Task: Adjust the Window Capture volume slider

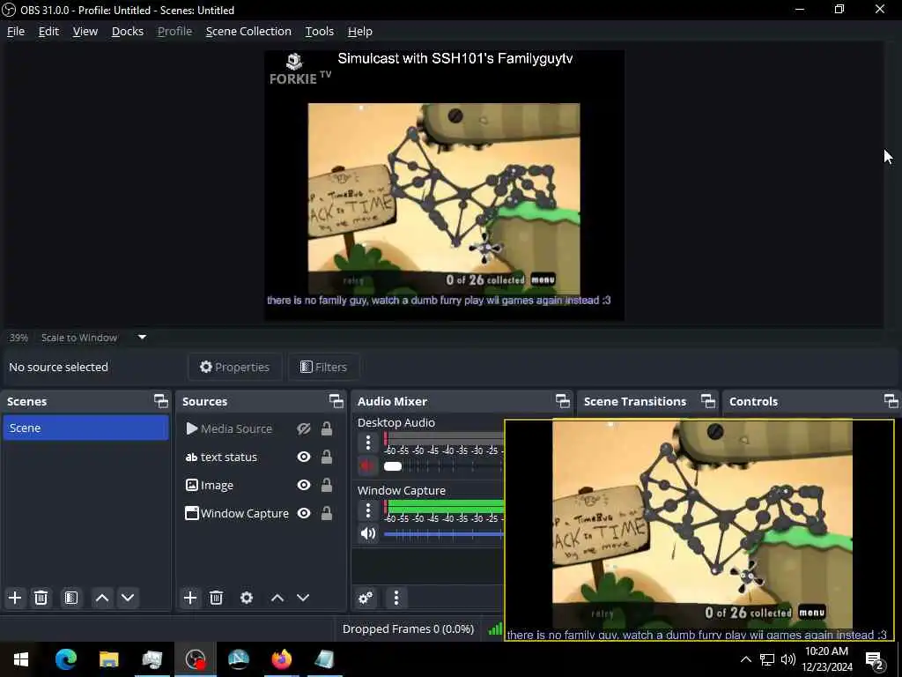Action: click(x=444, y=534)
